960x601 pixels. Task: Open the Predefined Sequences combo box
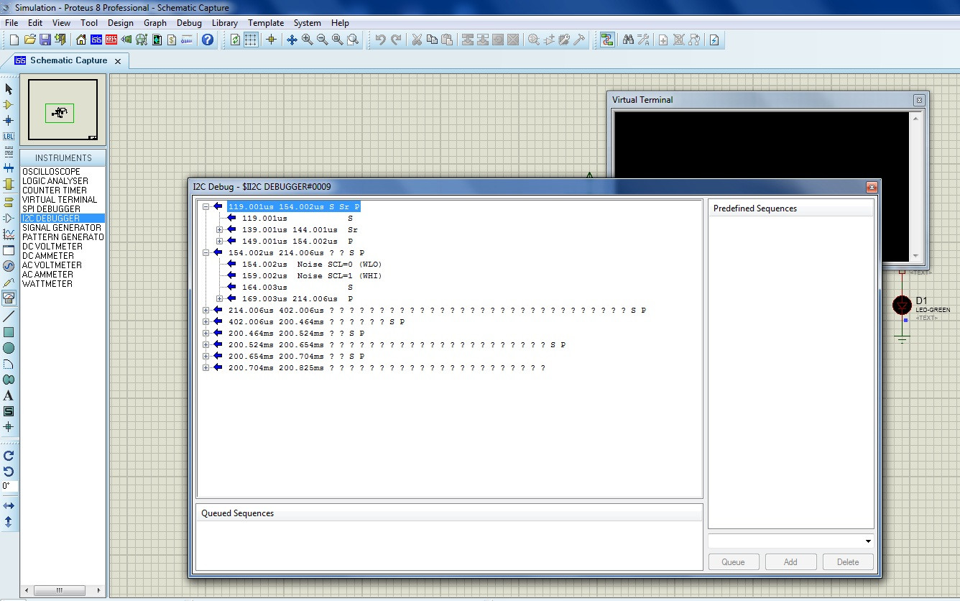click(x=790, y=541)
